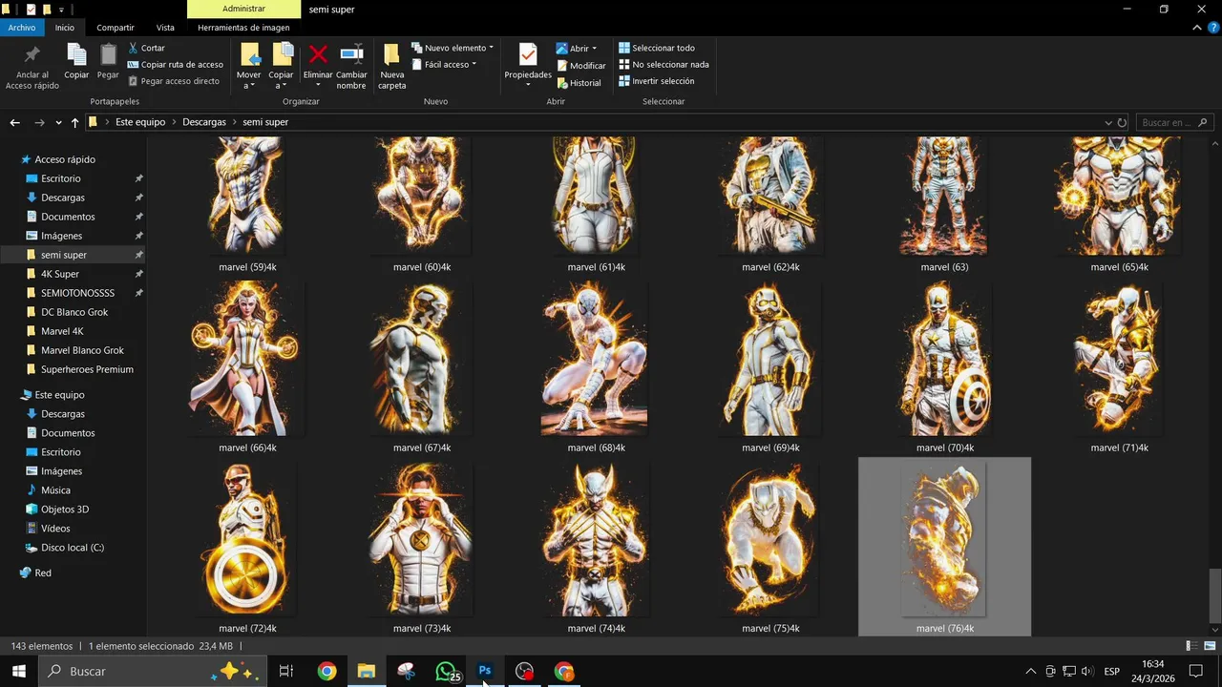
Task: Open Disco local (C:) in sidebar
Action: [x=73, y=548]
